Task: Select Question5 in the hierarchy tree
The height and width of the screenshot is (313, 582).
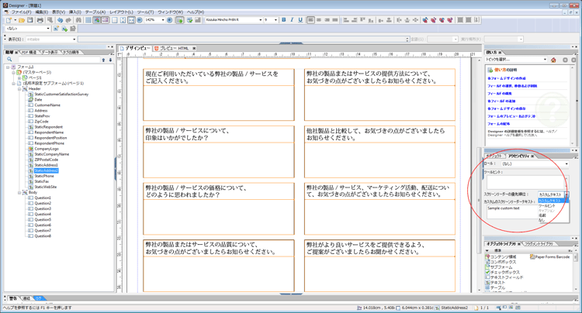Action: click(43, 220)
